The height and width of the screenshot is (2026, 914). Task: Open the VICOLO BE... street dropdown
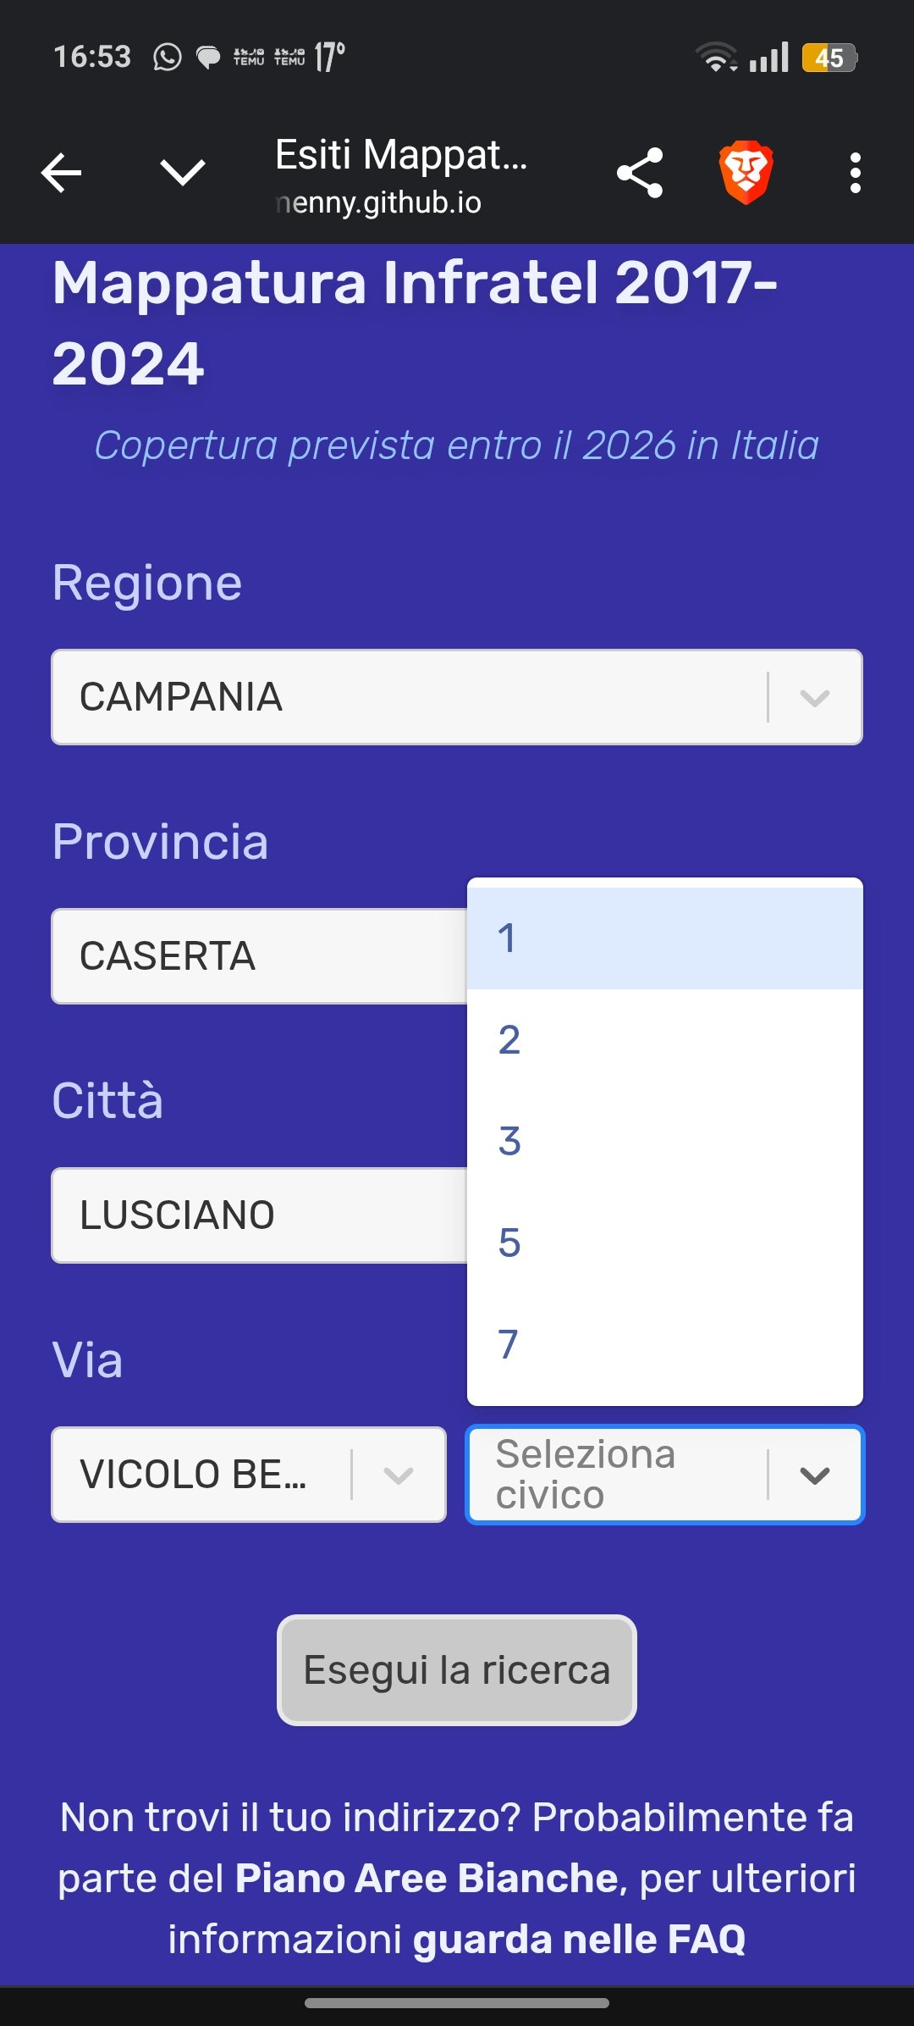pos(248,1475)
